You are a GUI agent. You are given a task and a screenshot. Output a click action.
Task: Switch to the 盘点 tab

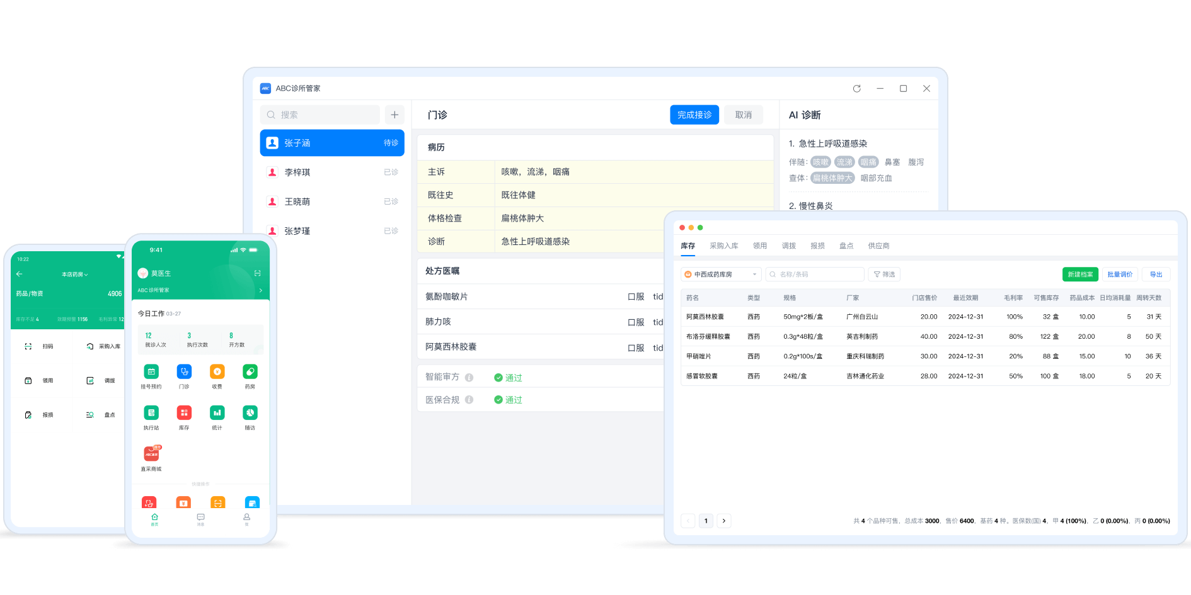[846, 246]
